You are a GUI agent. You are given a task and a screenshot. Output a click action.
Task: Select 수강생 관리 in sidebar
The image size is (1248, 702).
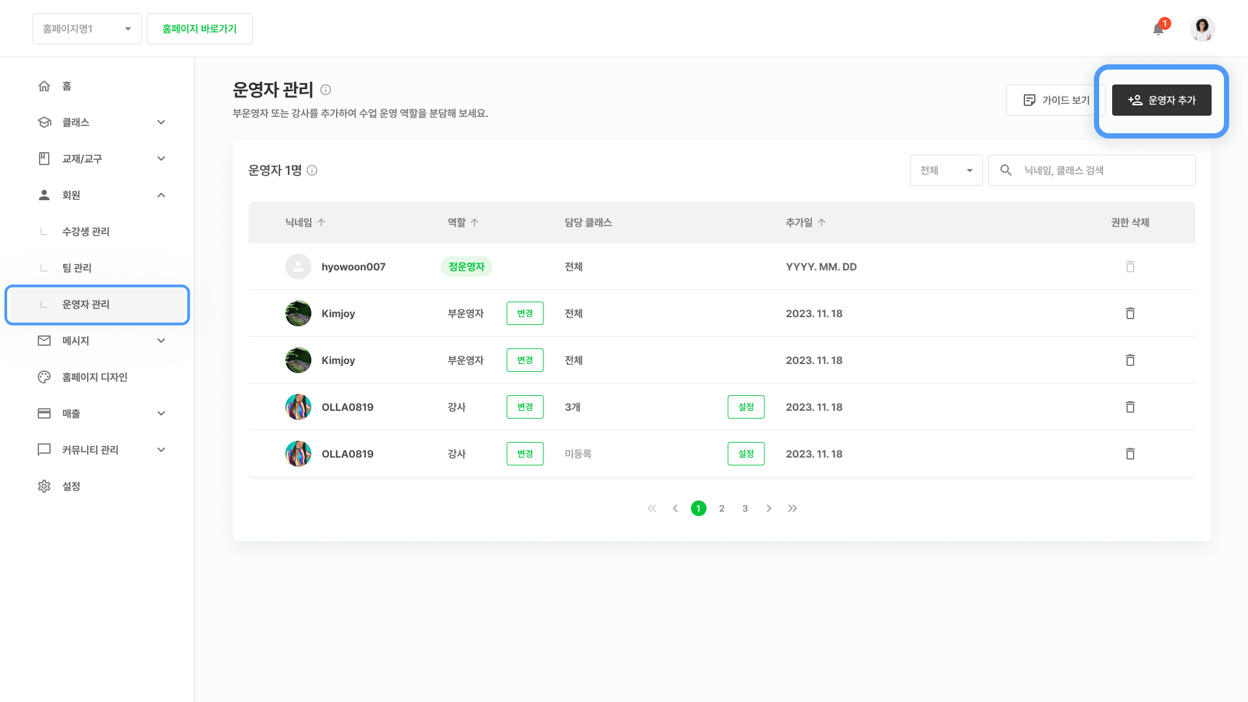pos(86,231)
